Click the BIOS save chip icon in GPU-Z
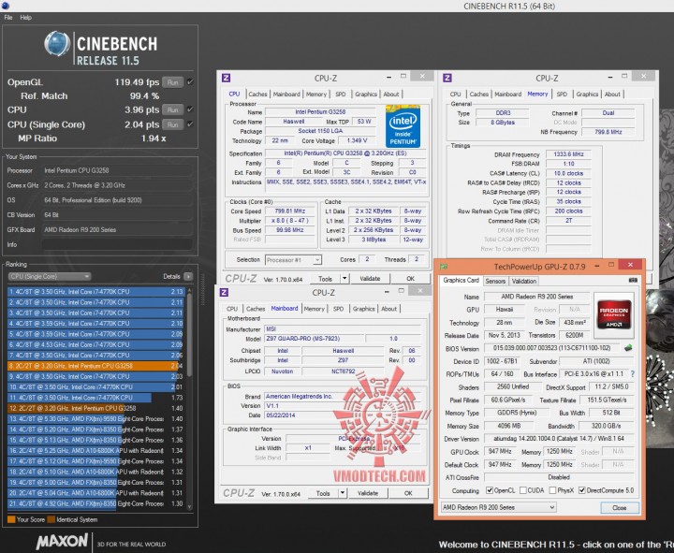 (x=628, y=347)
